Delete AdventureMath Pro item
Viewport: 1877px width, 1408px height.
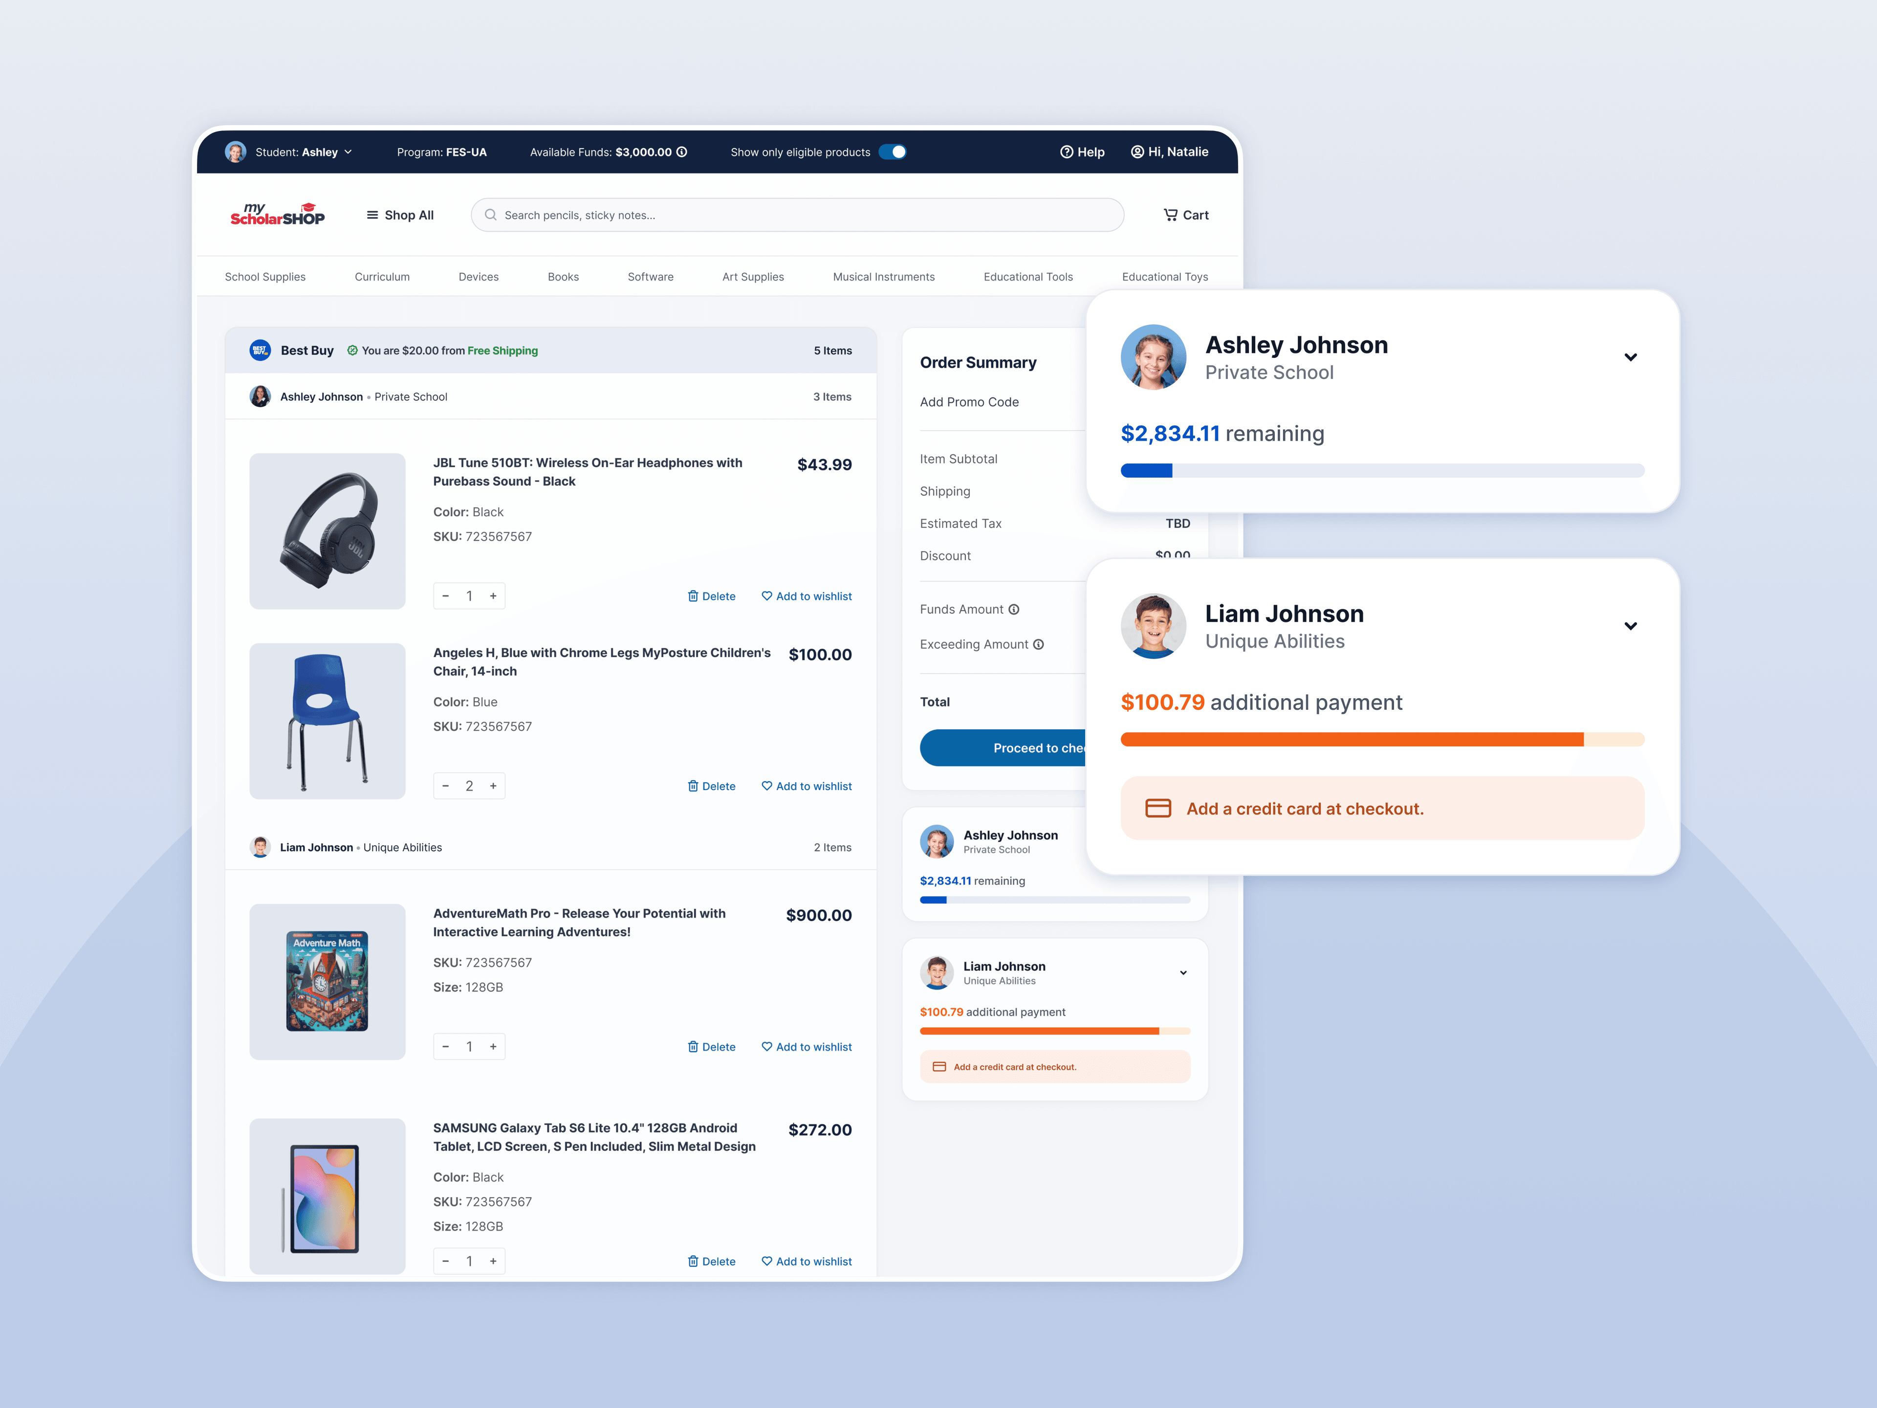(x=711, y=1046)
